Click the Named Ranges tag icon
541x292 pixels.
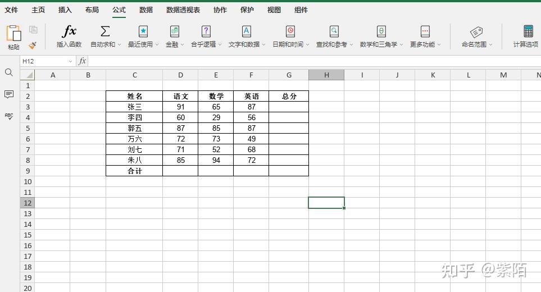[x=476, y=32]
